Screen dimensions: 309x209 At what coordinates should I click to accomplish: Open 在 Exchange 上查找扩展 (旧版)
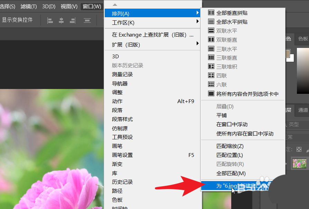152,35
